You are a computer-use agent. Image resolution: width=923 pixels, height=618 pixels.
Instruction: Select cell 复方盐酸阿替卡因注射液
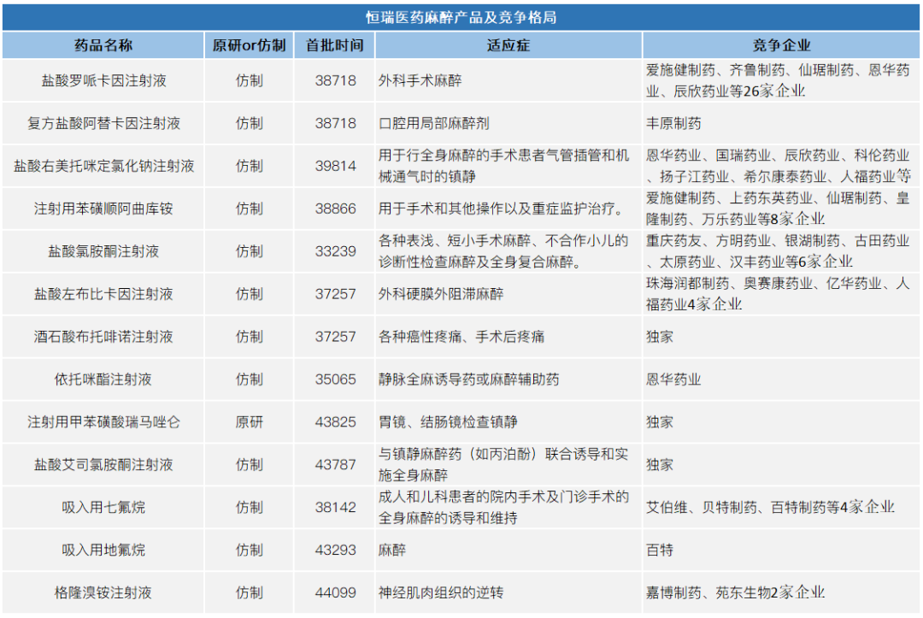(103, 124)
